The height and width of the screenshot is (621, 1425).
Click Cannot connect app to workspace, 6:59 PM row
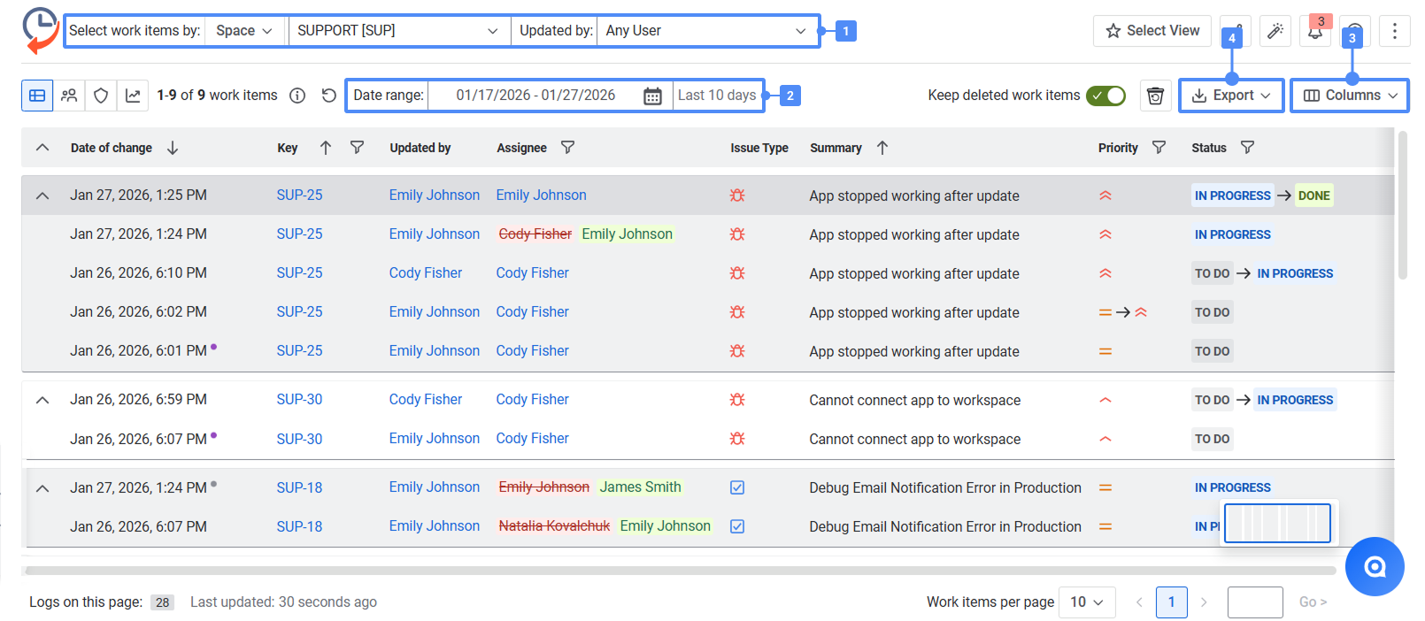pyautogui.click(x=915, y=401)
